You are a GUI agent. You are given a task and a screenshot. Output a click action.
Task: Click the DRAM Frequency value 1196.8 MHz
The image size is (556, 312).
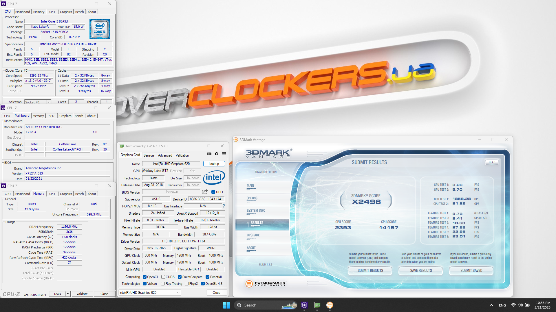point(69,227)
